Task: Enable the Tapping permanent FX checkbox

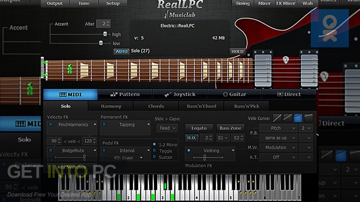Action: point(104,125)
